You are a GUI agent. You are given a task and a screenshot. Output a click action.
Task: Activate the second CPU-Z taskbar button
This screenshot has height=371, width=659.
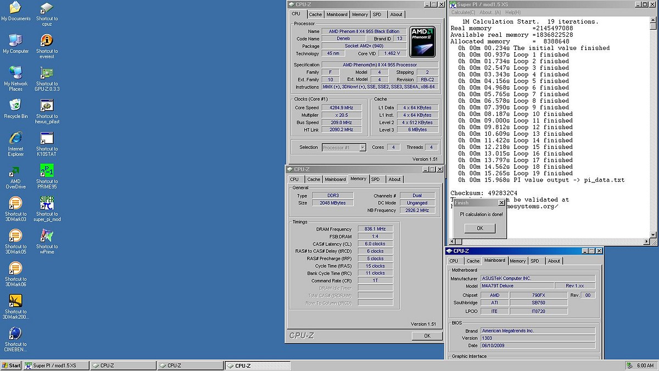click(190, 366)
